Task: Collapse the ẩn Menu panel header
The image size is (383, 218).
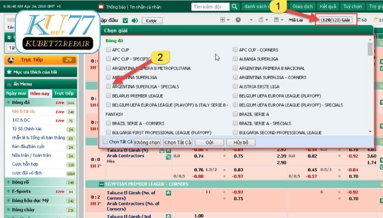Action: click(x=40, y=84)
